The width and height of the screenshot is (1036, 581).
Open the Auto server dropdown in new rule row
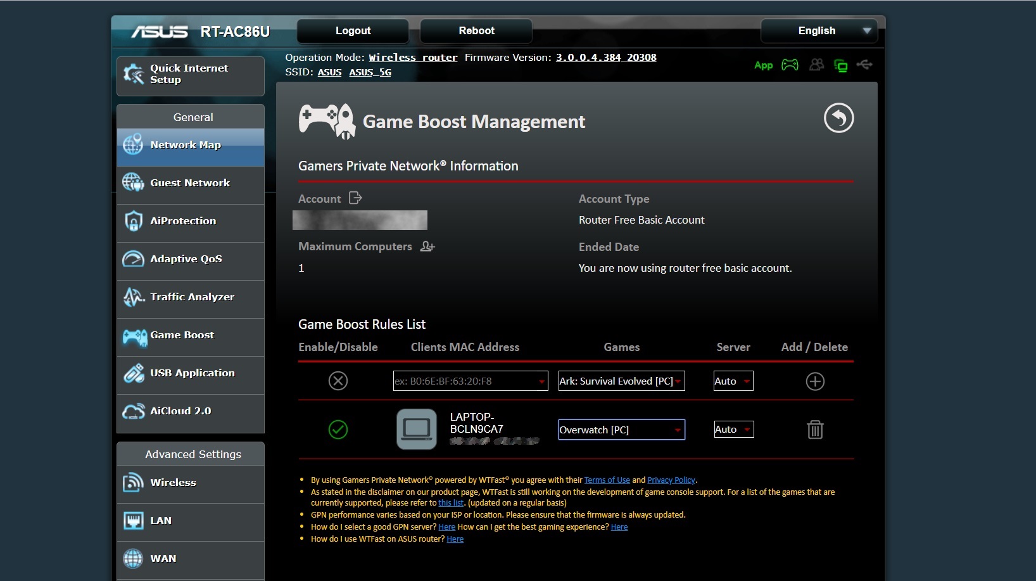tap(733, 381)
